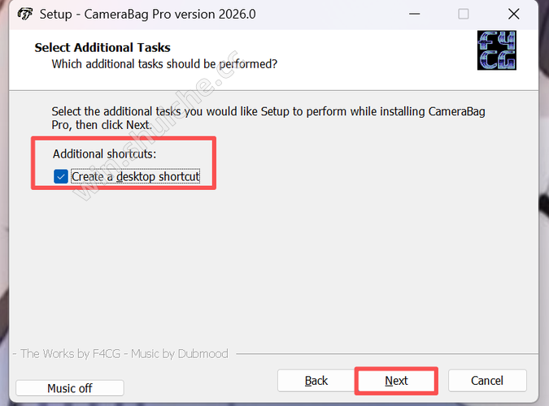The width and height of the screenshot is (549, 406).
Task: Click the maximize window button
Action: pyautogui.click(x=463, y=15)
